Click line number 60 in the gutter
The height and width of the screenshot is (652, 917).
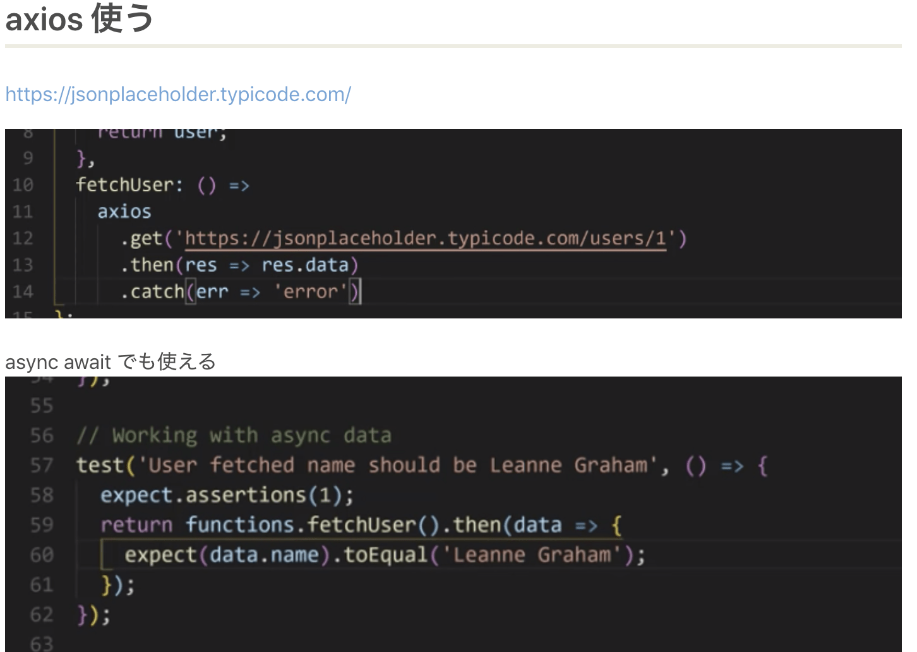[x=42, y=555]
